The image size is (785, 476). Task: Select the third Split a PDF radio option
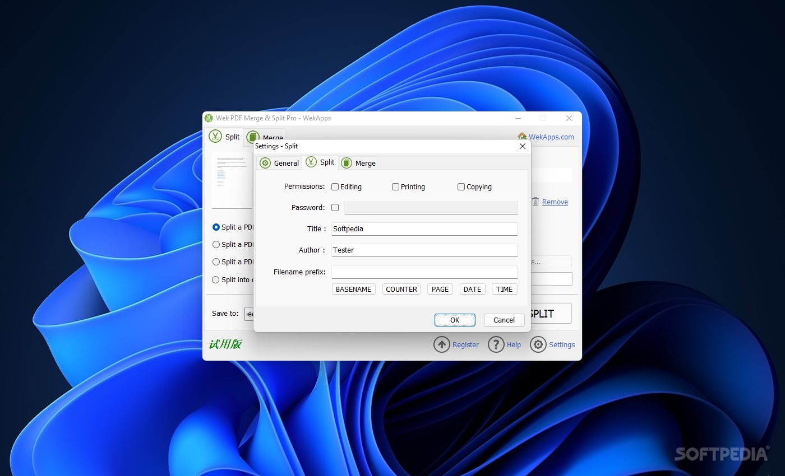[216, 262]
